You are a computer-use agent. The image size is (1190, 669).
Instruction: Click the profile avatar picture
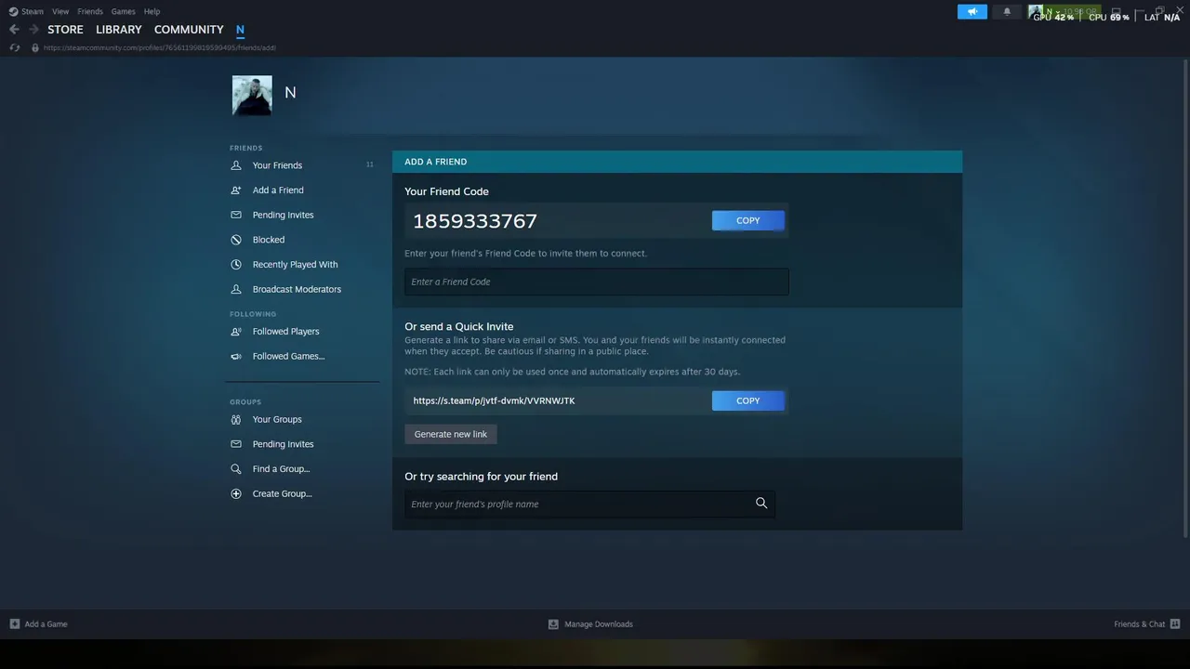point(252,96)
